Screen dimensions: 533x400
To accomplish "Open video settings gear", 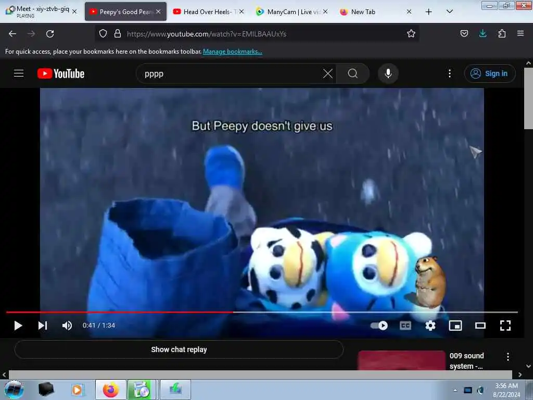I will coord(430,326).
